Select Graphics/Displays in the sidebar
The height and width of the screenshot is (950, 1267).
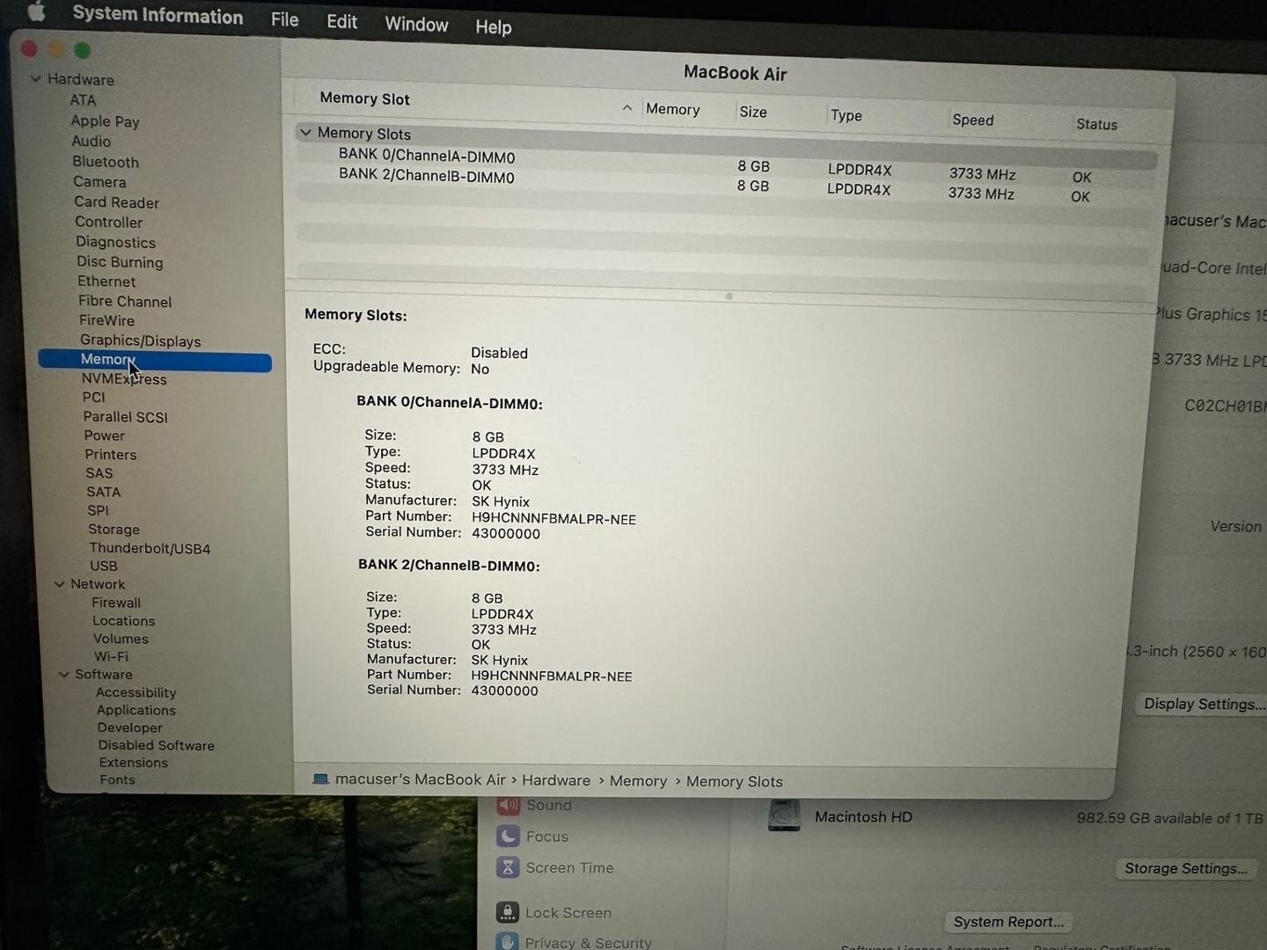click(141, 341)
